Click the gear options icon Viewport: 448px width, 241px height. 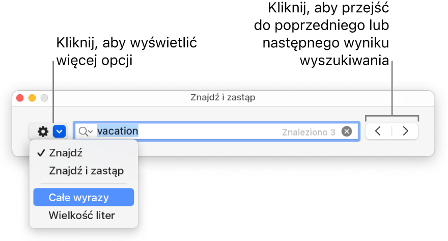[43, 131]
